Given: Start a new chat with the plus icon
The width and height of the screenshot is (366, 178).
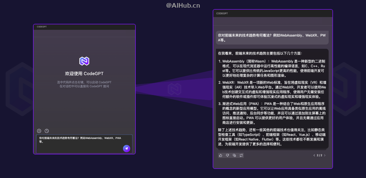Looking at the screenshot, I should [x=39, y=131].
